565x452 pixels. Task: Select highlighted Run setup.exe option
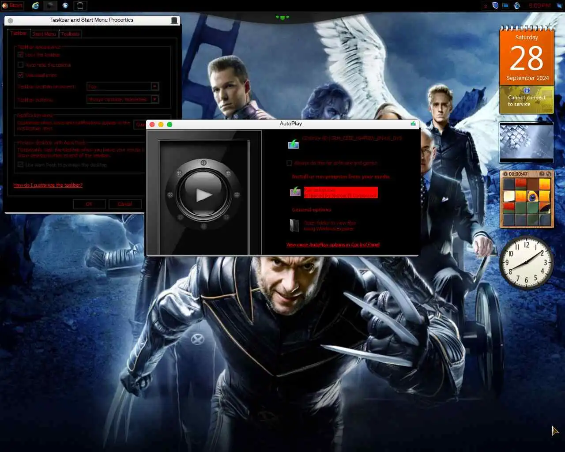click(x=340, y=192)
